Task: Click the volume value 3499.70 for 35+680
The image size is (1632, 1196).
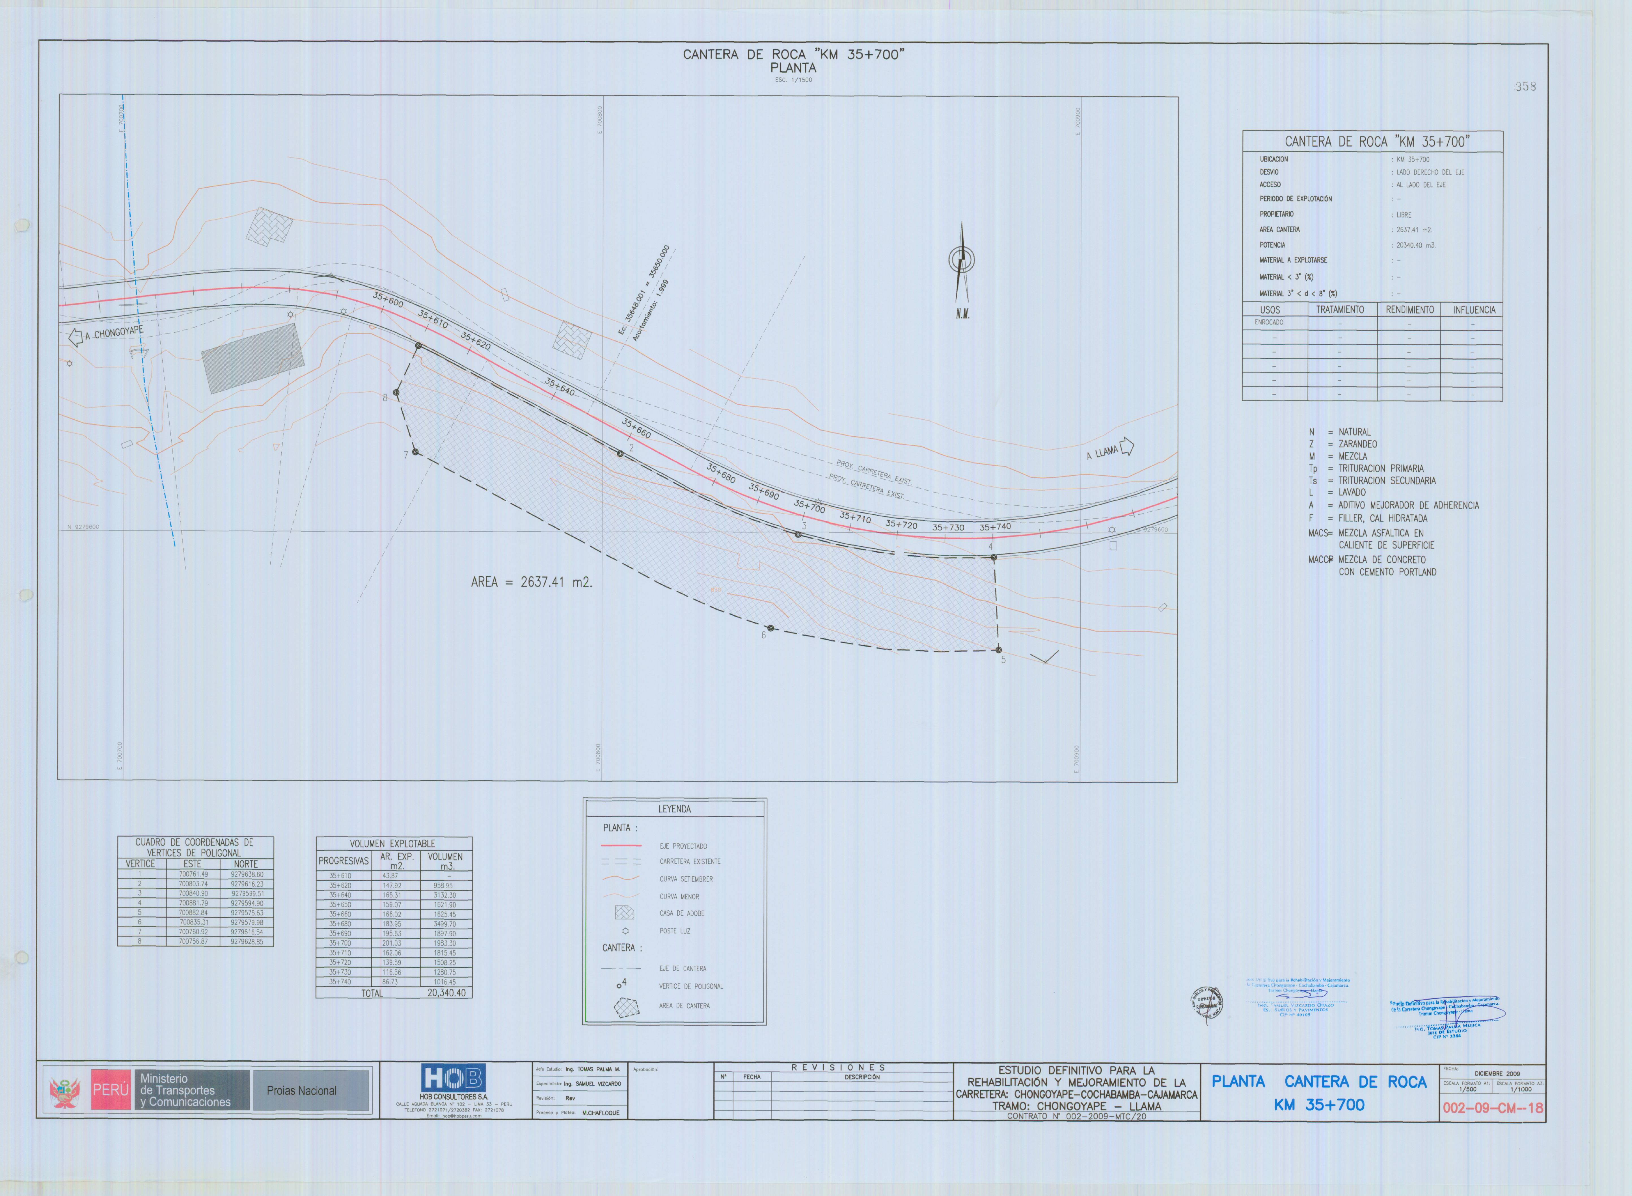Action: pos(445,924)
